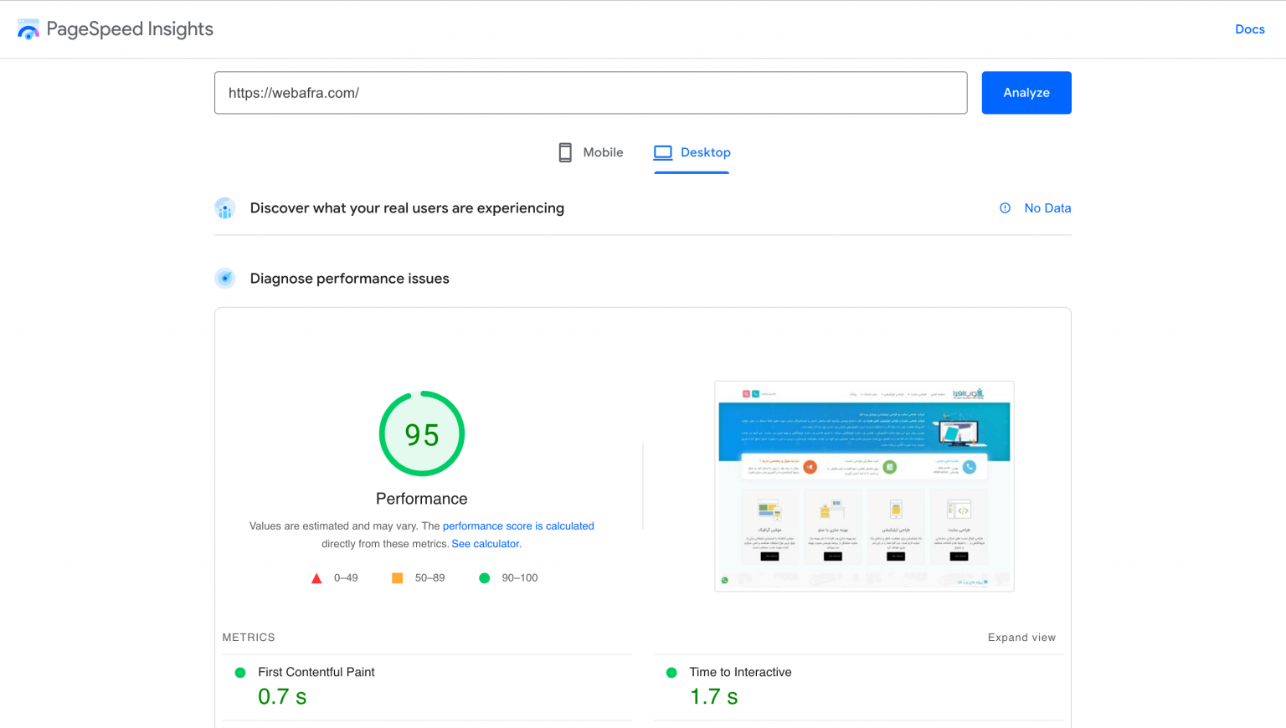Select the Desktop tab
Viewport: 1286px width, 728px height.
[692, 152]
